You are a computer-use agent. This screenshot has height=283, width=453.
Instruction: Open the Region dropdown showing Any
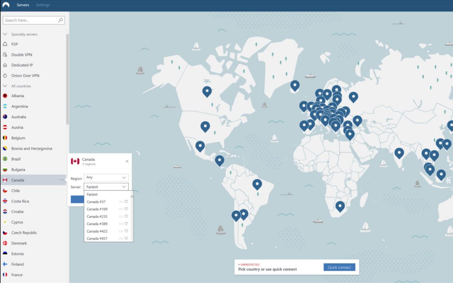click(x=106, y=178)
